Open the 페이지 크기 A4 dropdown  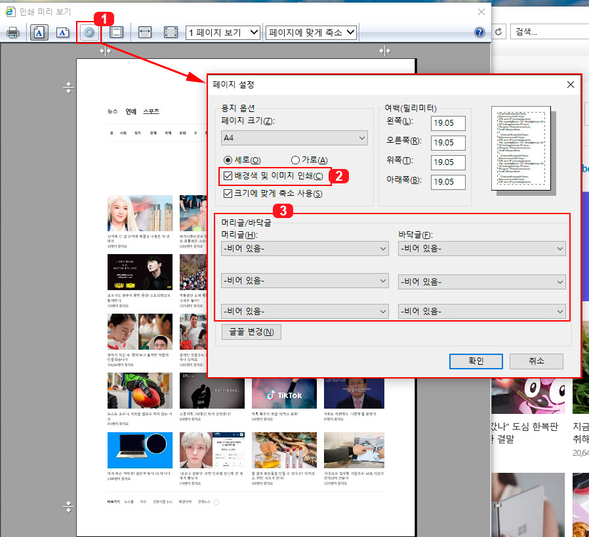pyautogui.click(x=294, y=138)
